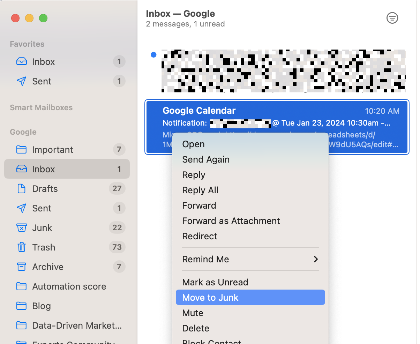Screen dimensions: 420x344
Task: Click the Favorites section header
Action: tap(27, 44)
